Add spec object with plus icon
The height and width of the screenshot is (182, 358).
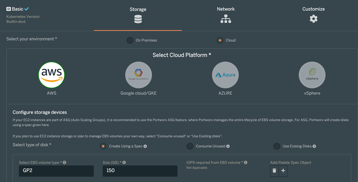[x=283, y=171]
